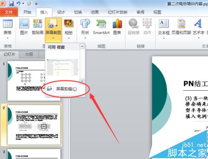Expand the 文本框 dropdown arrow
Image resolution: width=208 pixels, height=159 pixels.
pyautogui.click(x=164, y=38)
